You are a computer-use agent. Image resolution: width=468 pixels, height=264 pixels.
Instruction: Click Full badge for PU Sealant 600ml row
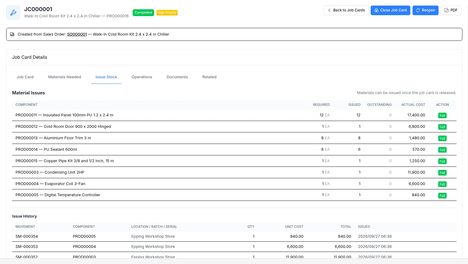point(442,150)
